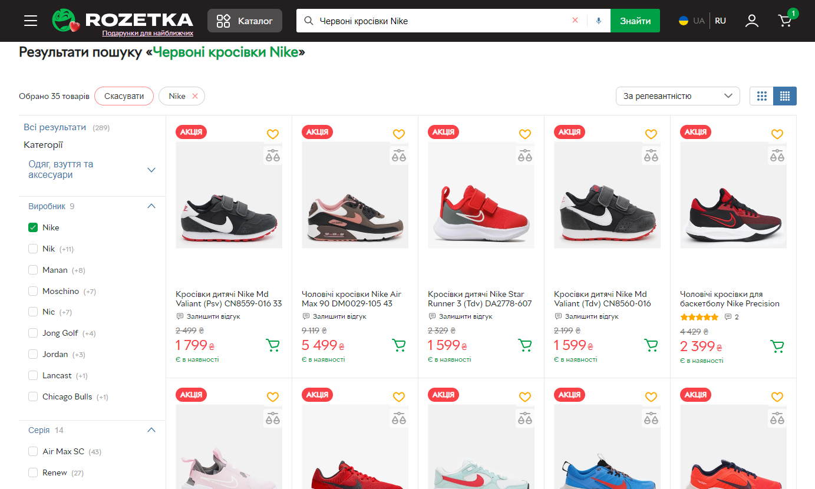Click inside the search input field
The width and height of the screenshot is (815, 489).
point(442,21)
